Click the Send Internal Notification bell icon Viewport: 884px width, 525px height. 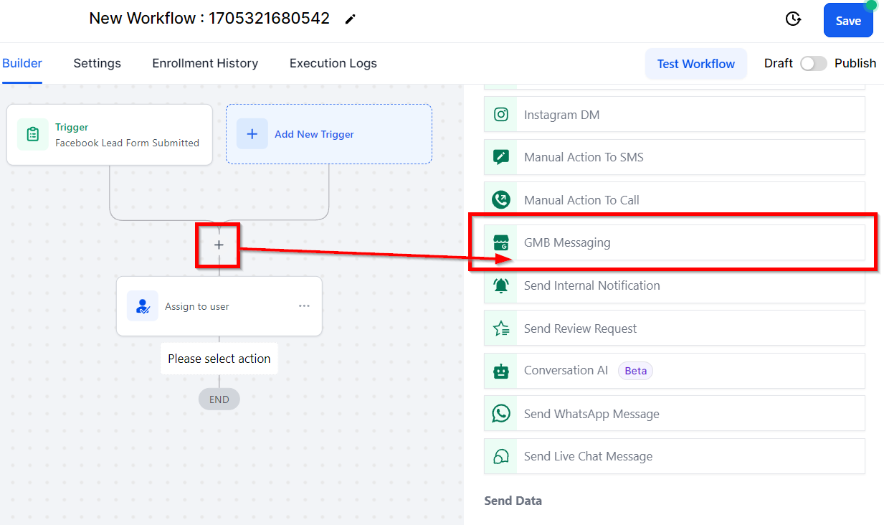pos(501,285)
